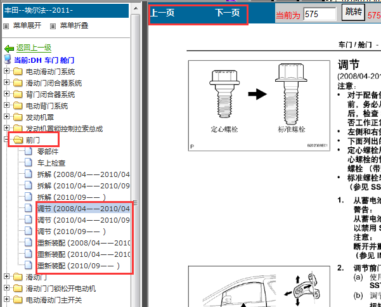This screenshot has width=381, height=307.
Task: Click the document icon of 调节 (2008/04——2010/04
Action: tap(29, 208)
